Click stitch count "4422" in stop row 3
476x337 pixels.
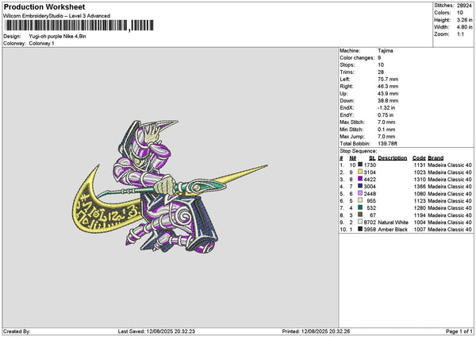pyautogui.click(x=370, y=179)
